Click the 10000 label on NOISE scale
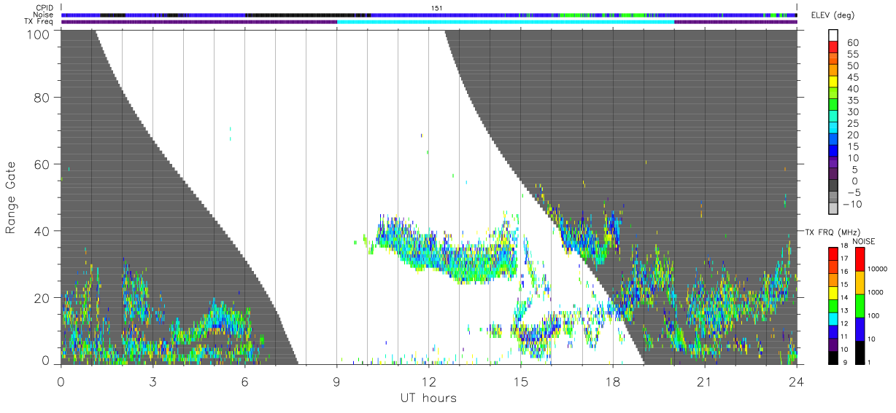The width and height of the screenshot is (896, 413). (x=877, y=270)
